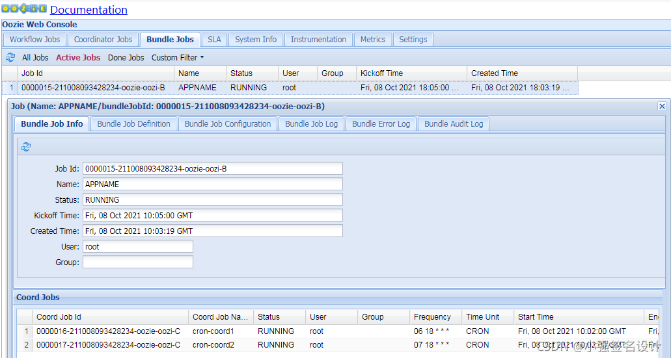Click bundle row Kickoff Time cell
This screenshot has width=671, height=358.
(412, 88)
